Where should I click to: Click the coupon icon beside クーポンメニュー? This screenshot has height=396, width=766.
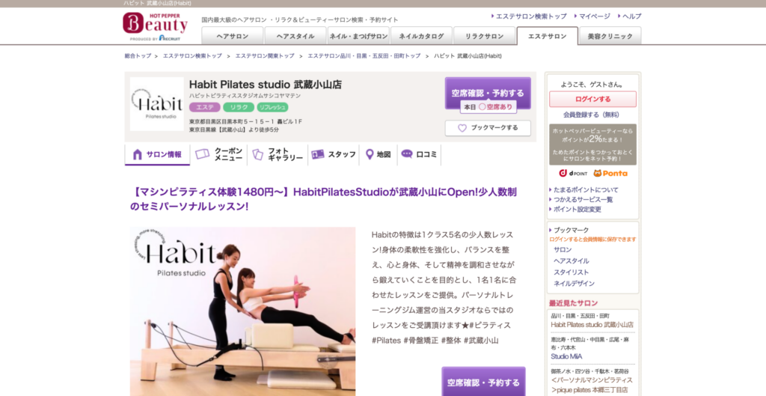tap(202, 154)
